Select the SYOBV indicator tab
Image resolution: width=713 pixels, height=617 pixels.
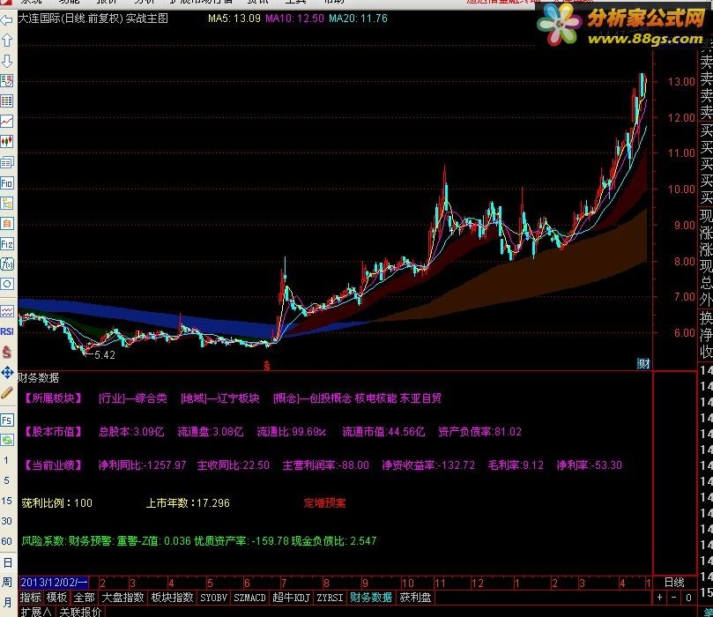point(213,597)
